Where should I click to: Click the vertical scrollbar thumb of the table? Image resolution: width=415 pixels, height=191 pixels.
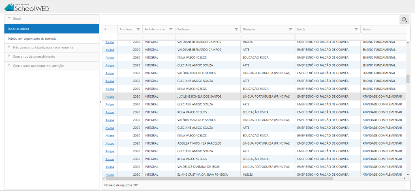coord(408,78)
